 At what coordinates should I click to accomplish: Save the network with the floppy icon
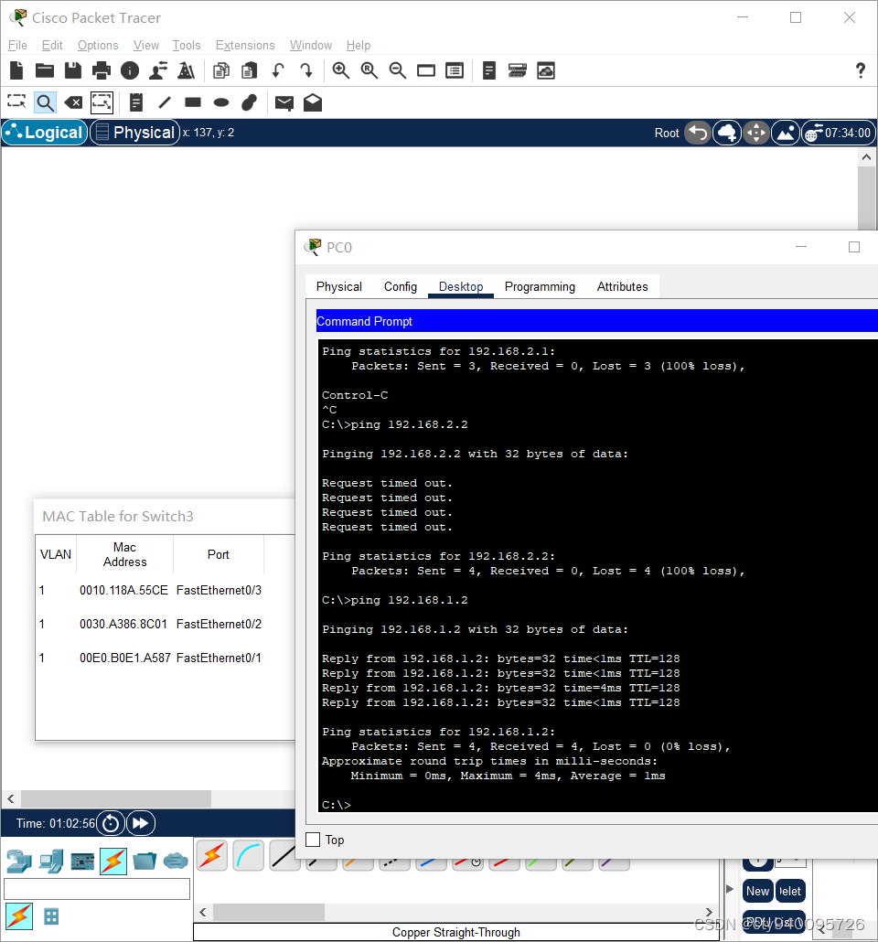(73, 71)
